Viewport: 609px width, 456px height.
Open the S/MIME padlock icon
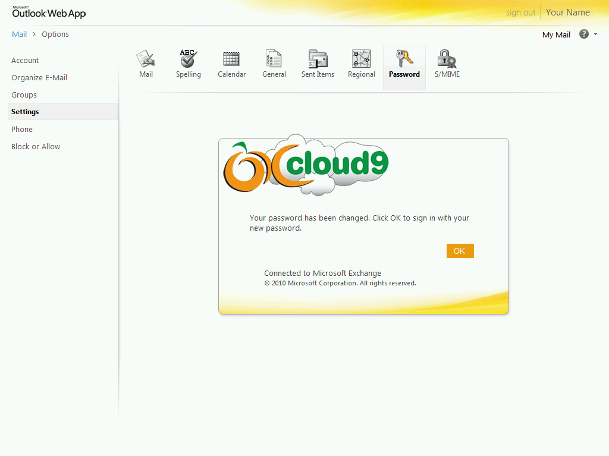click(x=447, y=59)
